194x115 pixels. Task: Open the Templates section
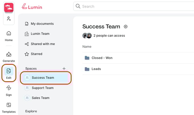pos(9,108)
